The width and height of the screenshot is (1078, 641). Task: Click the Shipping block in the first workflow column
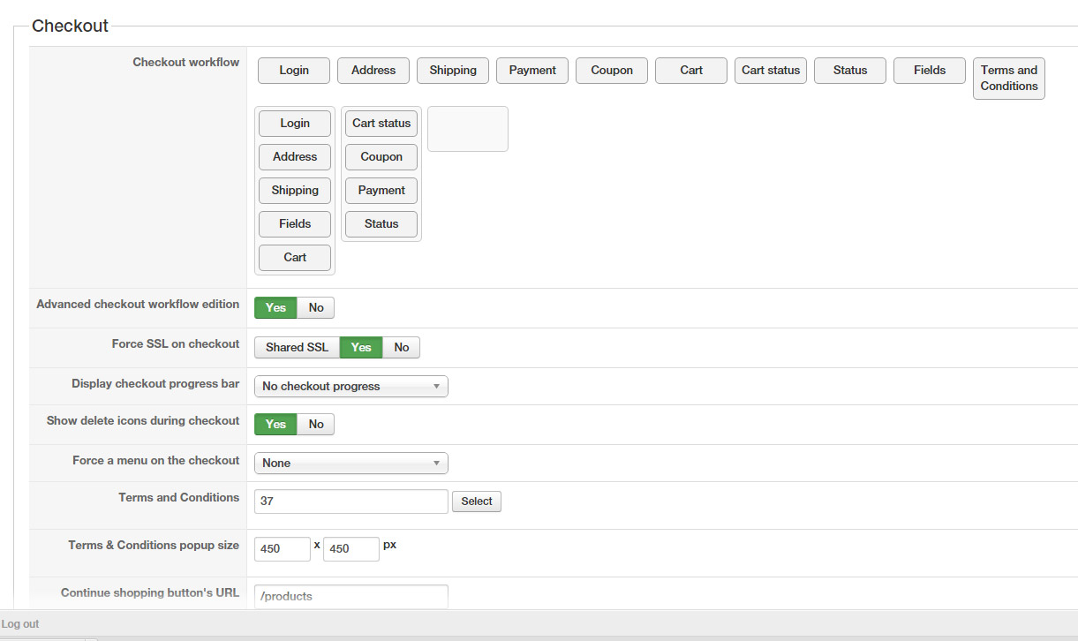[x=295, y=191]
